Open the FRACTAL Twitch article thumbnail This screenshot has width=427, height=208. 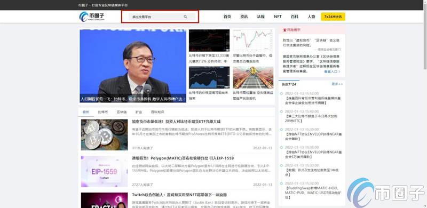pyautogui.click(x=104, y=200)
